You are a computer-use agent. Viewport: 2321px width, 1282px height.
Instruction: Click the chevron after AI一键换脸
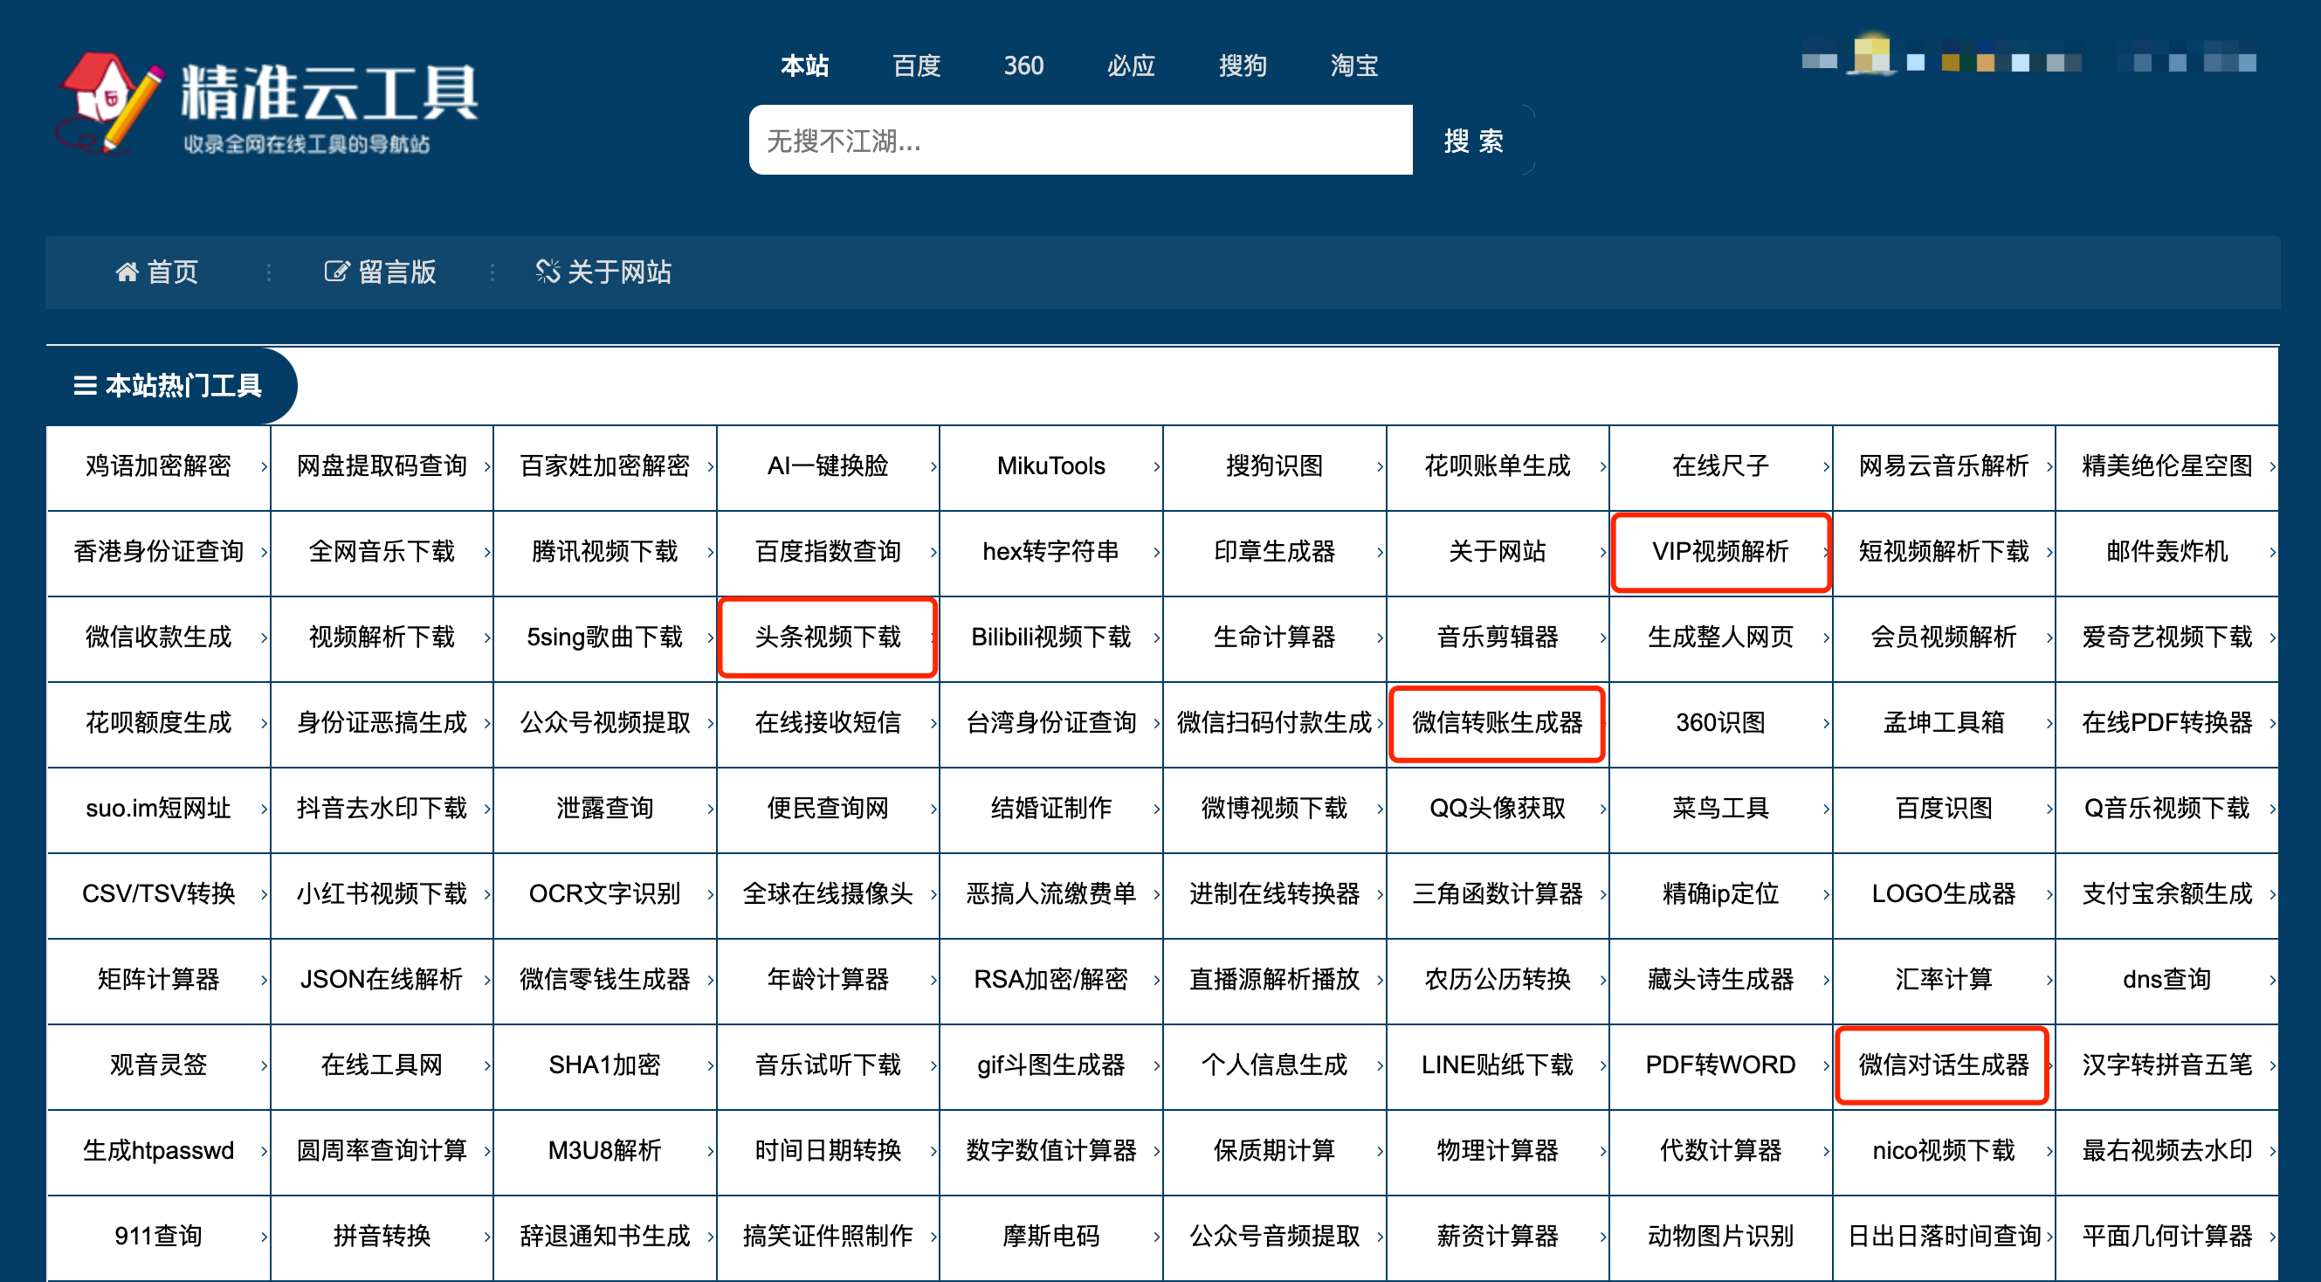933,466
